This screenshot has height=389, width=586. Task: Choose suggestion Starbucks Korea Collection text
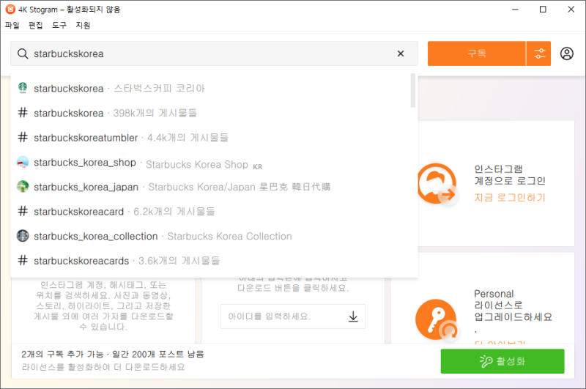pyautogui.click(x=229, y=236)
